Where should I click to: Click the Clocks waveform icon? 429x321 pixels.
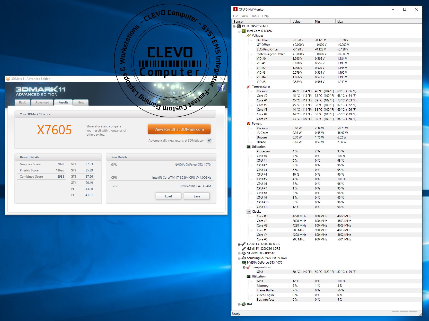[249, 212]
